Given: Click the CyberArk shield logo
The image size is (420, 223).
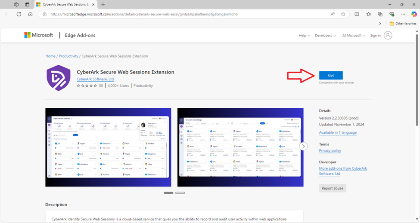Looking at the screenshot, I should click(59, 78).
